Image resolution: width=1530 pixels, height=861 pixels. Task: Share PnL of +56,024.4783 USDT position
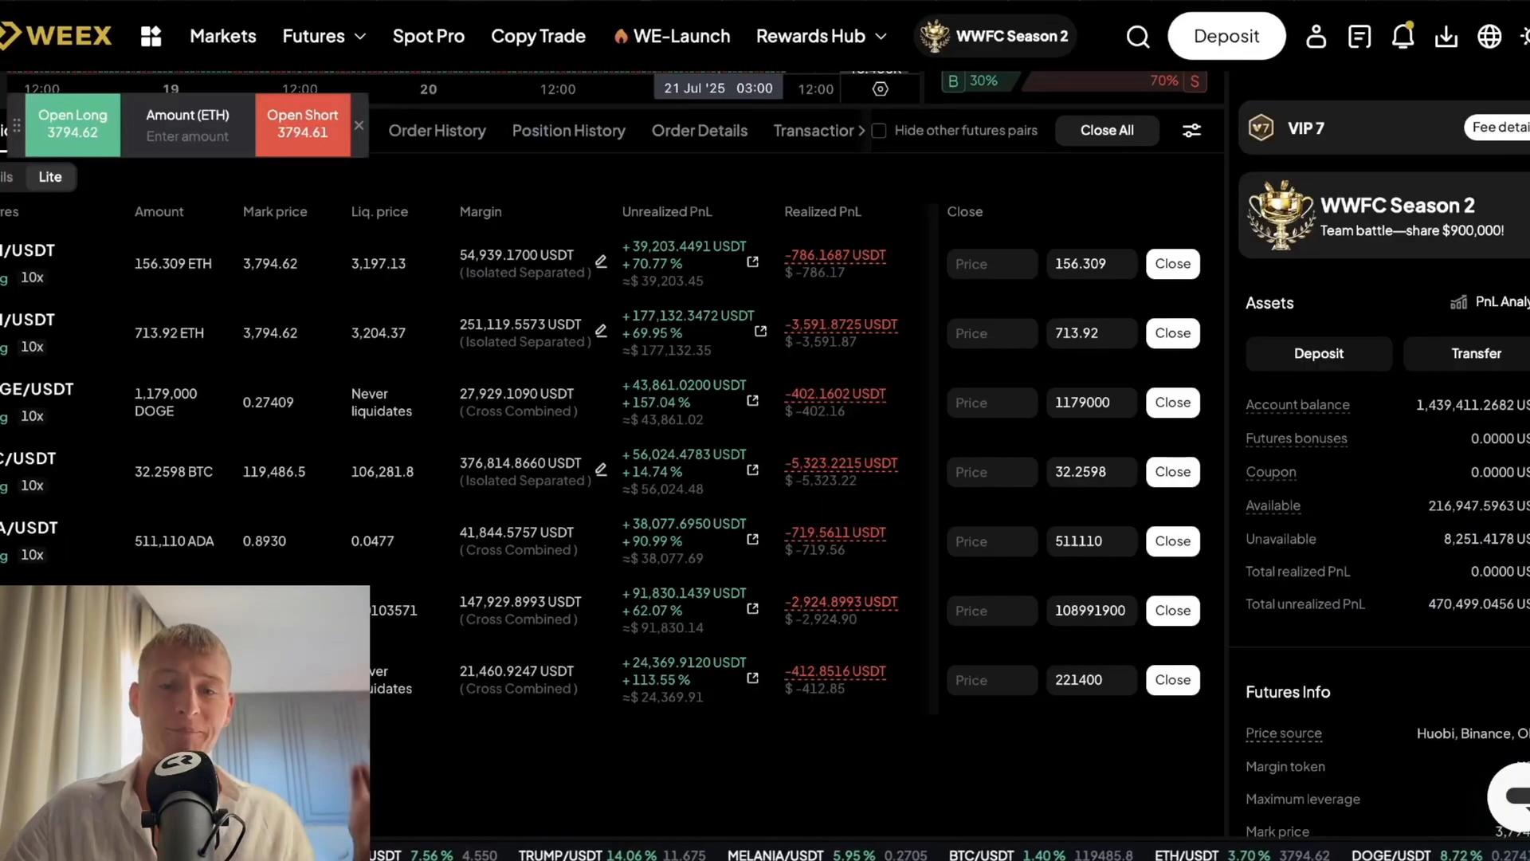pyautogui.click(x=752, y=470)
